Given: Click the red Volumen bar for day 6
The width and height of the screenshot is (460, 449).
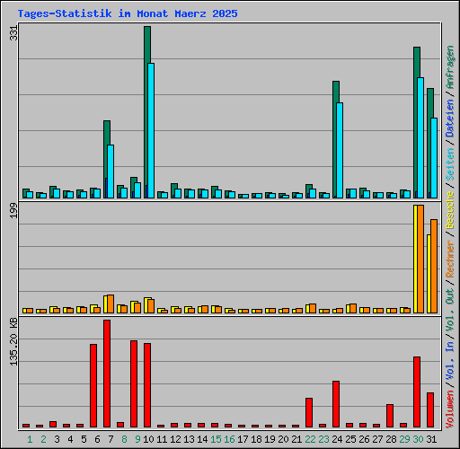Looking at the screenshot, I should [x=93, y=385].
